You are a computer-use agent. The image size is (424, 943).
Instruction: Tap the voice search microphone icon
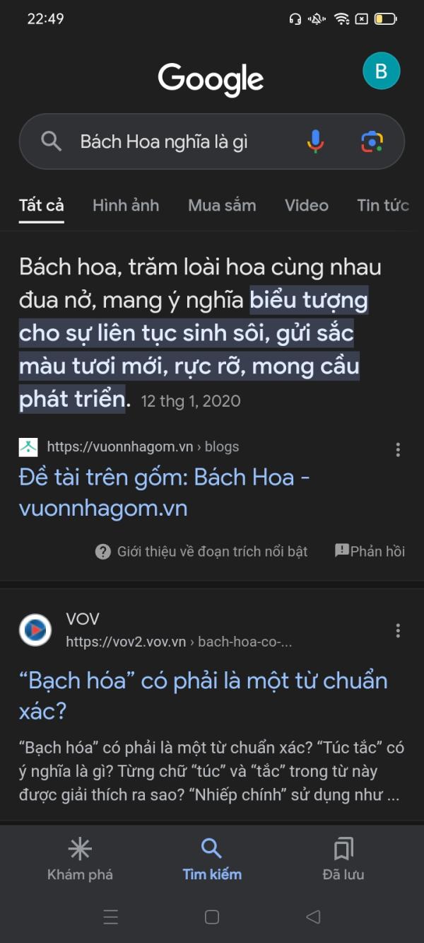coord(315,141)
